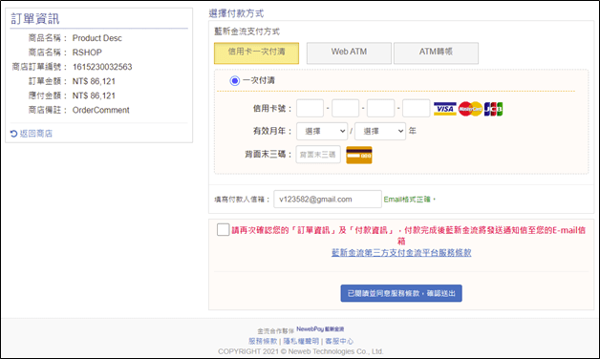
Task: Focus second credit card number box
Action: tap(345, 108)
